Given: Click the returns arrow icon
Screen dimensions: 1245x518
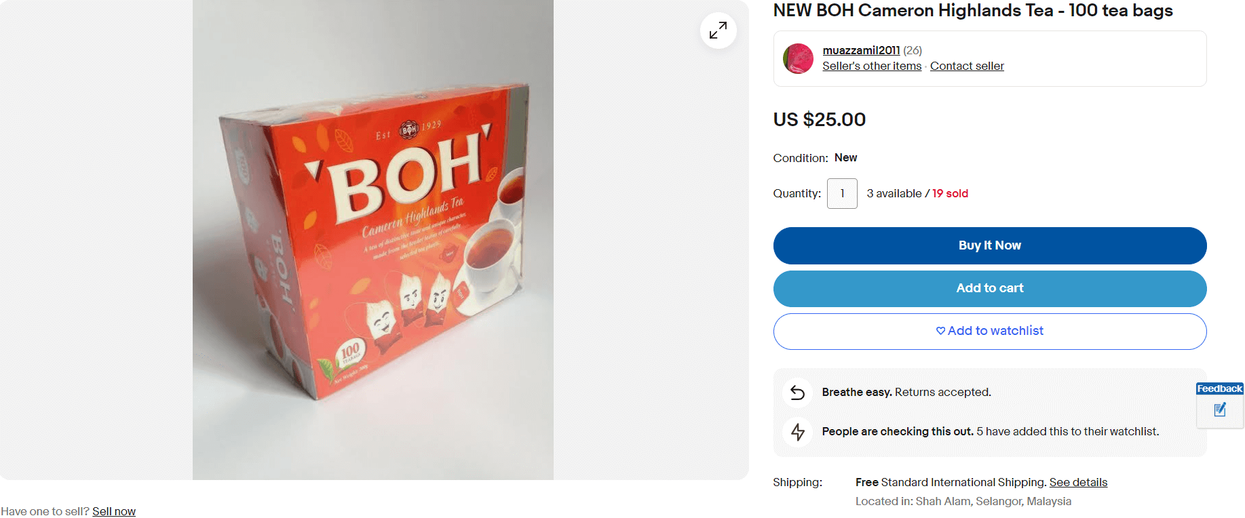Looking at the screenshot, I should point(798,393).
